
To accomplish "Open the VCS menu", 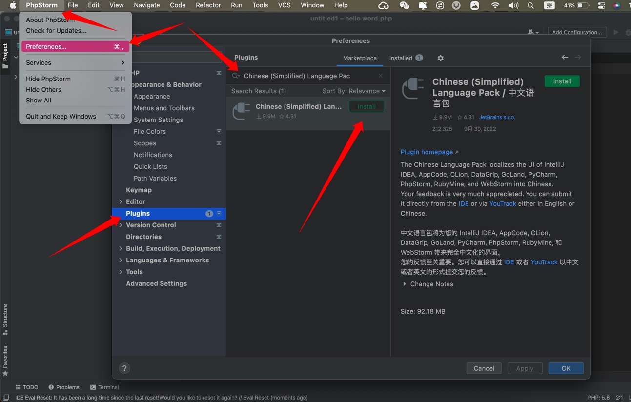I will (285, 5).
